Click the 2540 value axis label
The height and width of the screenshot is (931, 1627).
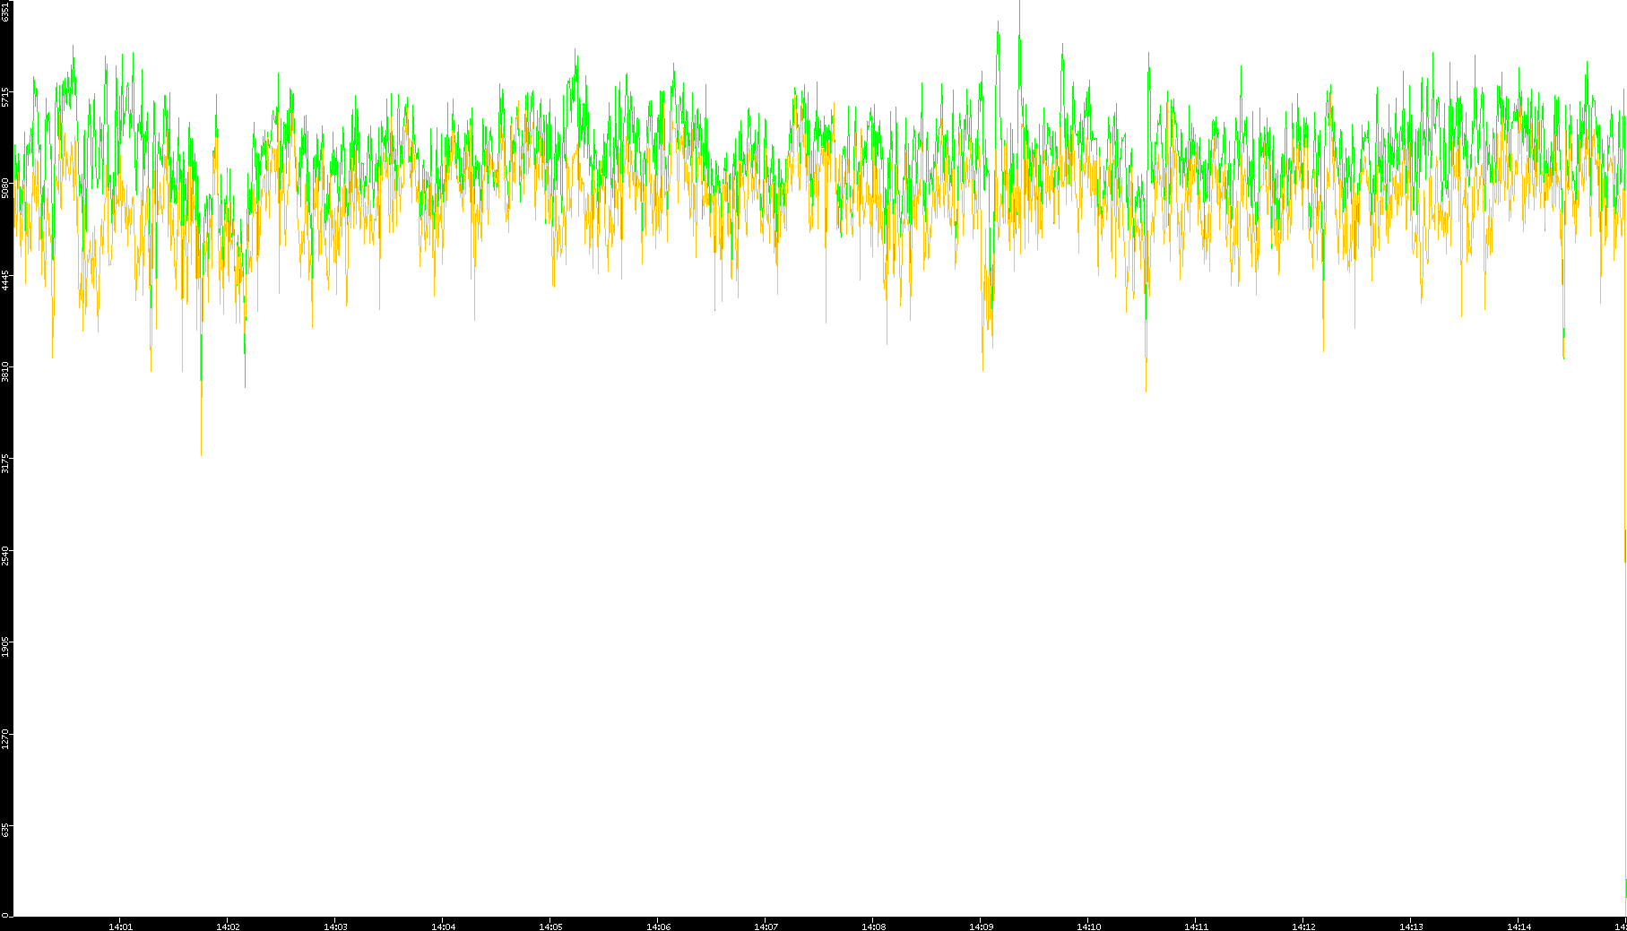(5, 555)
